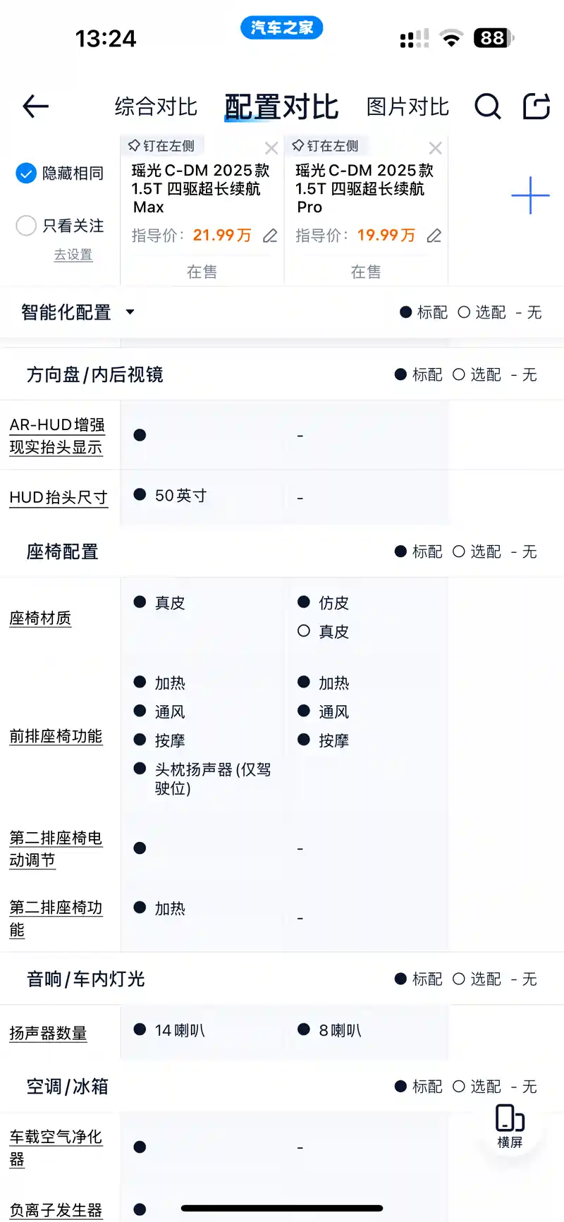
Task: Uncheck the 隐藏相同 checkbox
Action: [26, 173]
